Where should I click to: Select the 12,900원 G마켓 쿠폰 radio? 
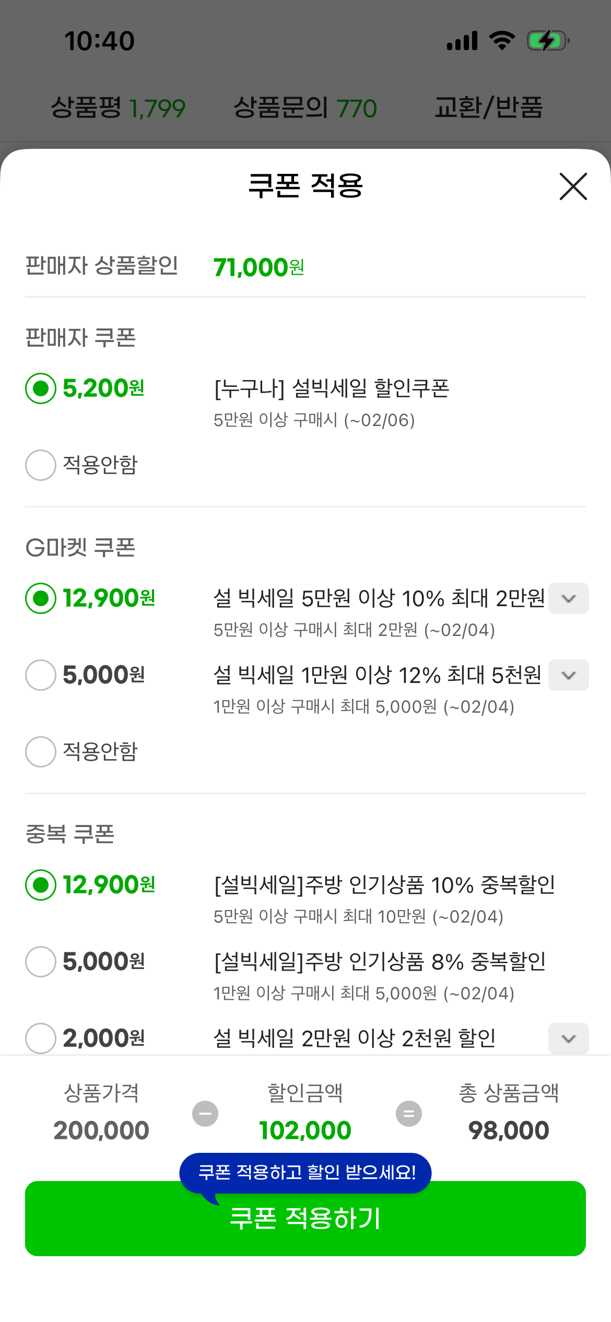(x=41, y=598)
